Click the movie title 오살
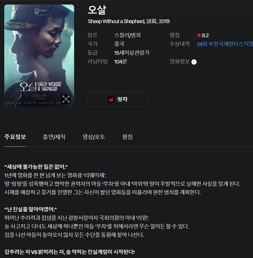This screenshot has height=258, width=253. tap(97, 10)
